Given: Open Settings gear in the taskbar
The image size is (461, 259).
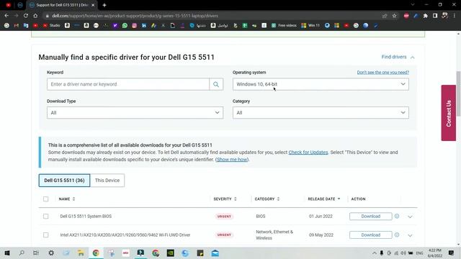Looking at the screenshot, I should point(51,253).
